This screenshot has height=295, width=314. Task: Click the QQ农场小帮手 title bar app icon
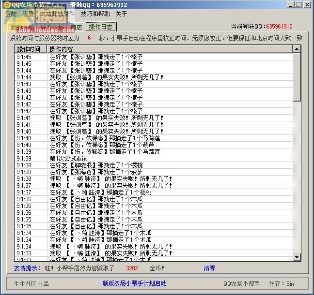7,5
